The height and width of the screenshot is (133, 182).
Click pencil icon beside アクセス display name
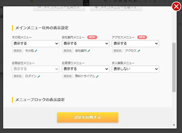pos(139,51)
